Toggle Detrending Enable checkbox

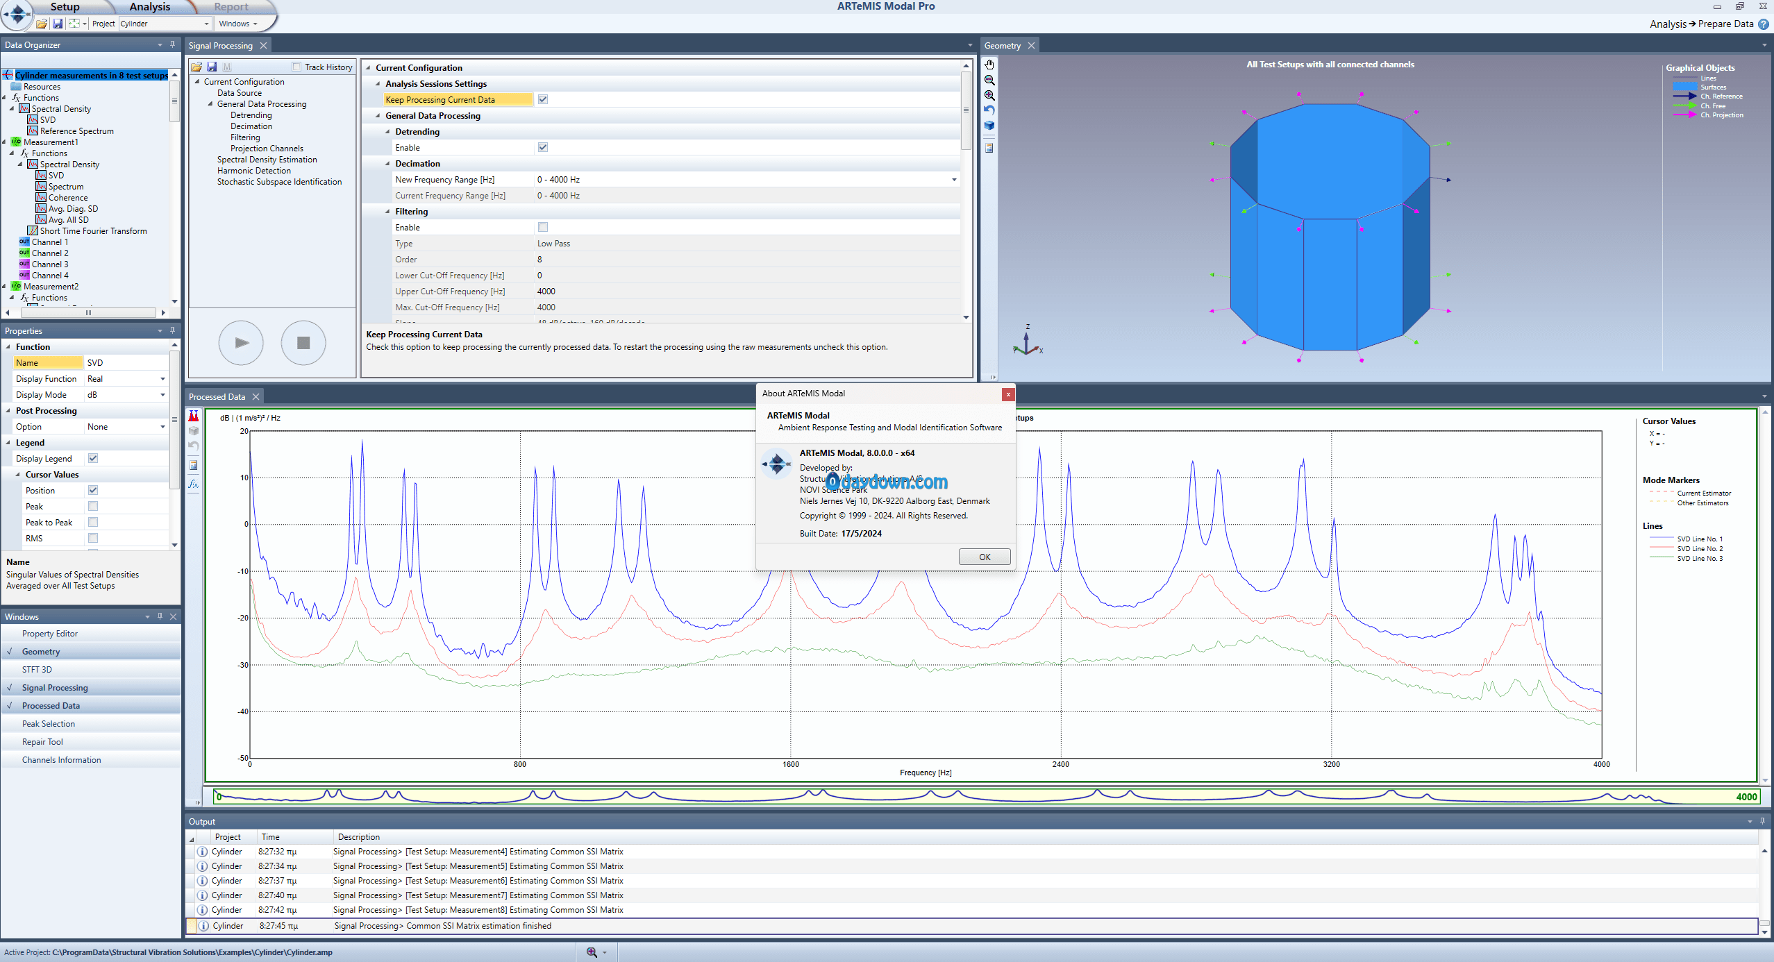pyautogui.click(x=543, y=147)
